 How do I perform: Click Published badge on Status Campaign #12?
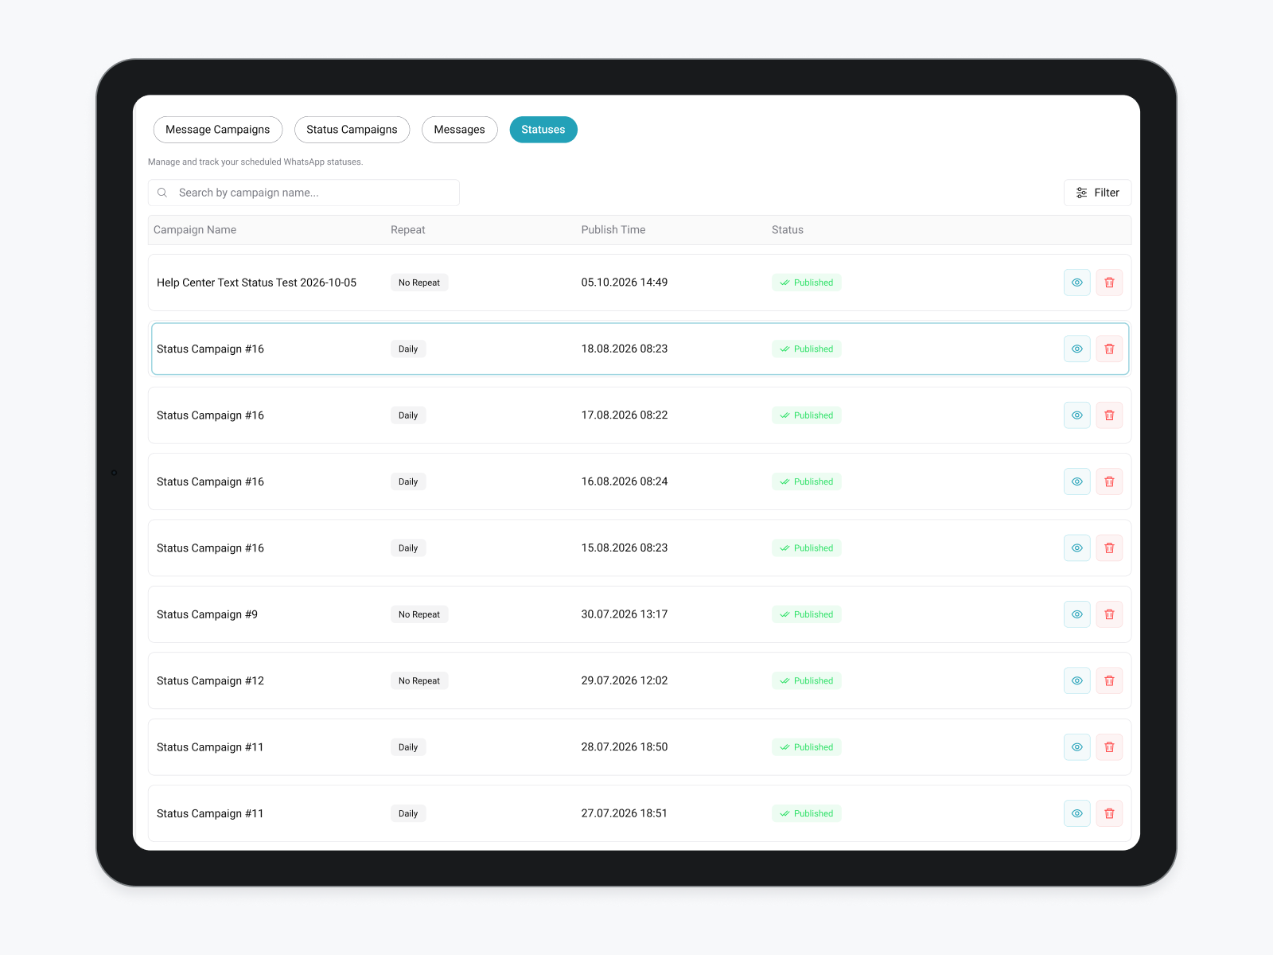coord(806,680)
